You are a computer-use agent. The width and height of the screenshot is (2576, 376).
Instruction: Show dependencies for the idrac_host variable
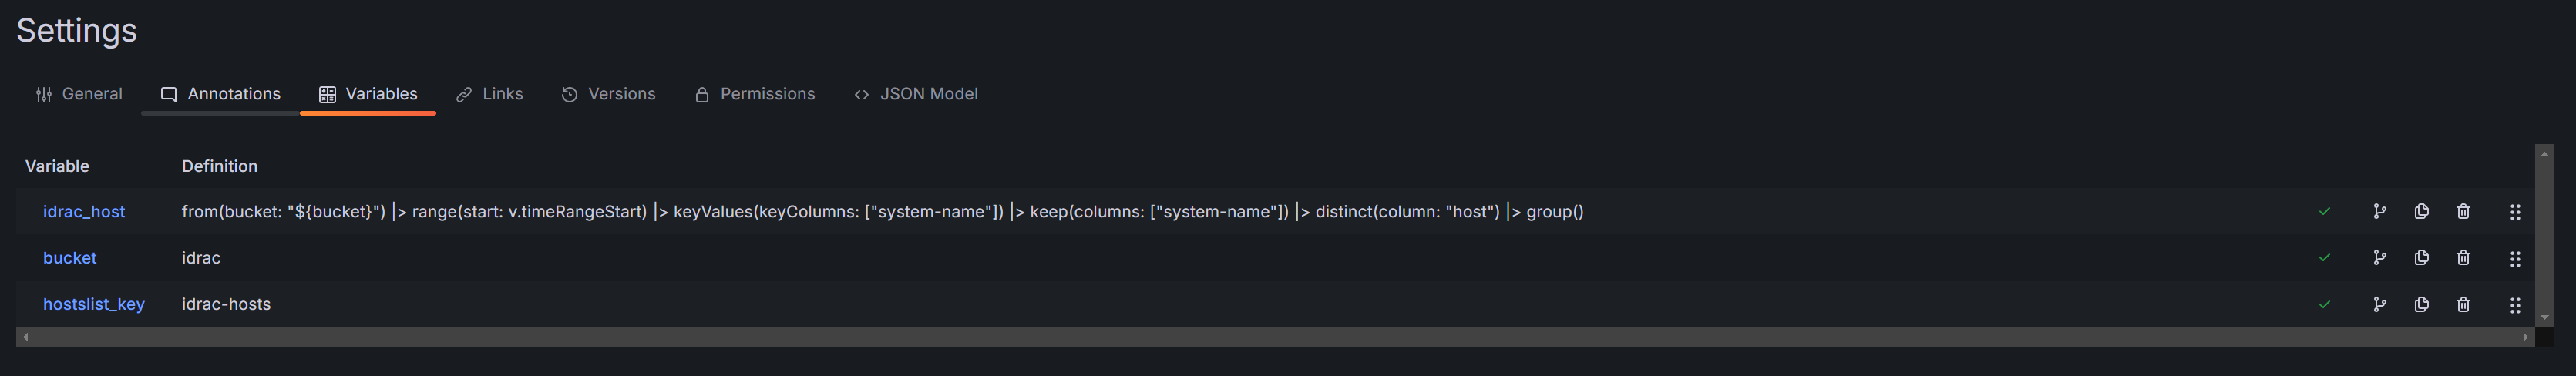click(x=2379, y=212)
